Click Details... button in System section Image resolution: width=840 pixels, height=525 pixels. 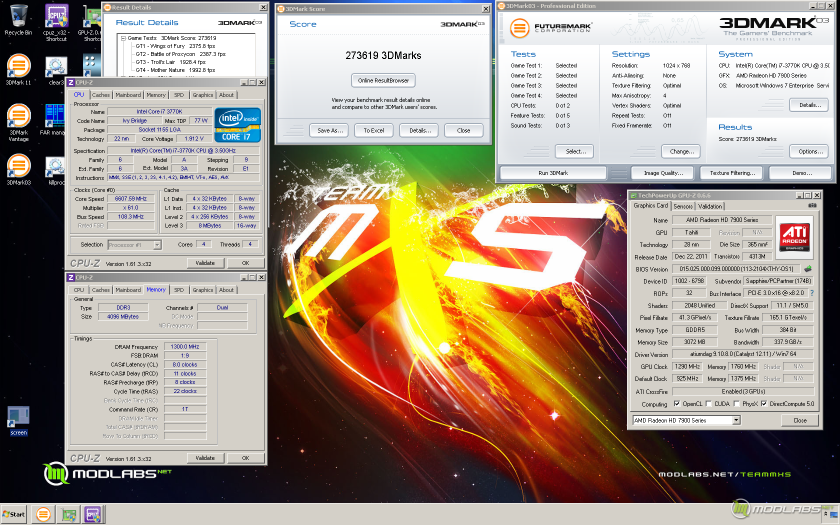(x=809, y=105)
